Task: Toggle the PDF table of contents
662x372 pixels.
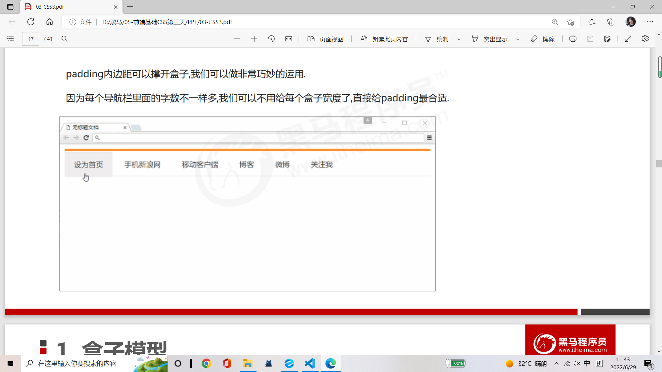Action: point(10,39)
